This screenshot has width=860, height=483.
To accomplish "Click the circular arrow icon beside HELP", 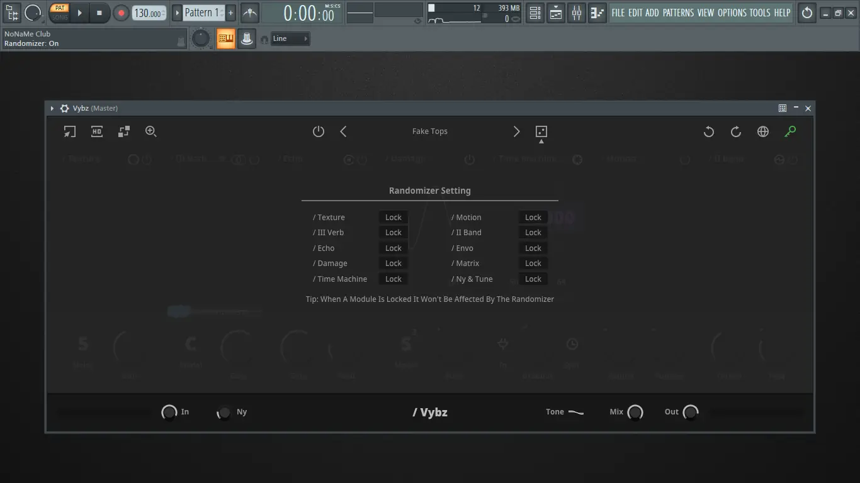I will coord(806,13).
